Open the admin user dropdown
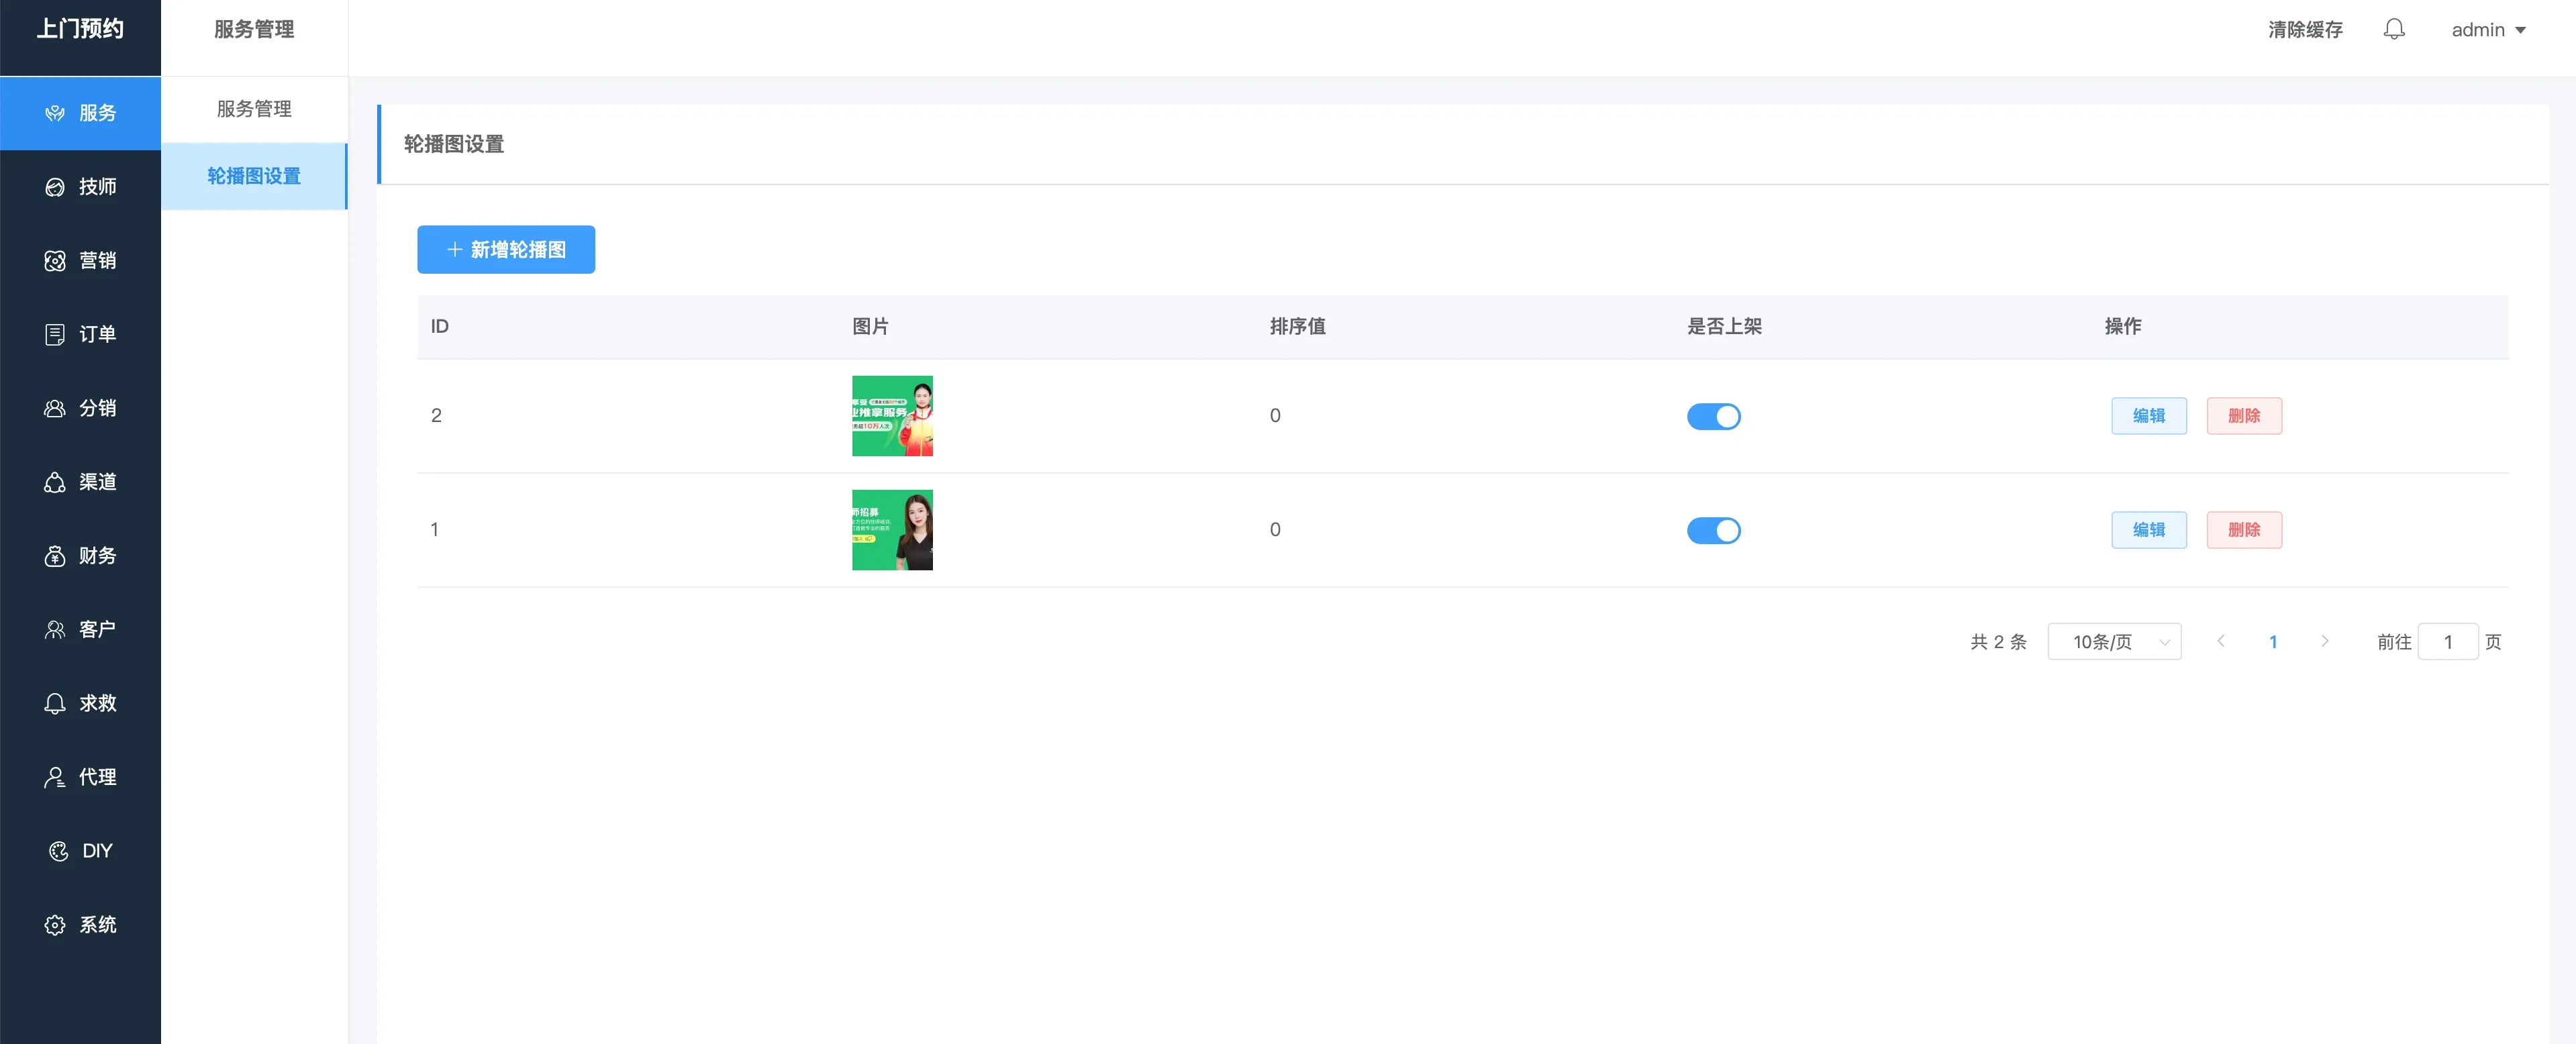Image resolution: width=2576 pixels, height=1044 pixels. tap(2488, 30)
